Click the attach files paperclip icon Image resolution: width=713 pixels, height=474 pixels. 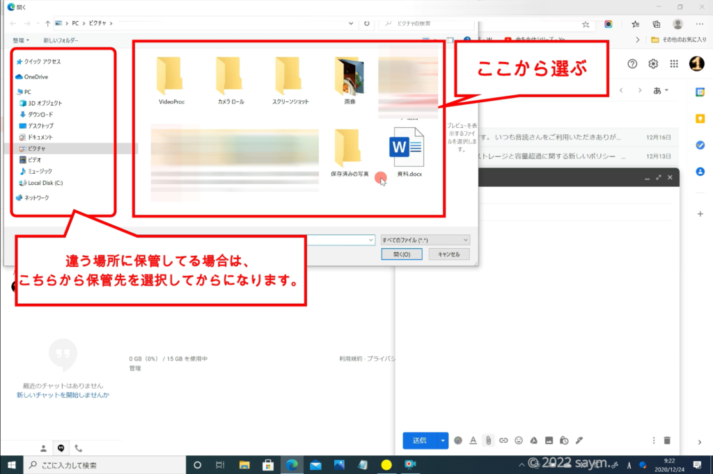tap(489, 440)
